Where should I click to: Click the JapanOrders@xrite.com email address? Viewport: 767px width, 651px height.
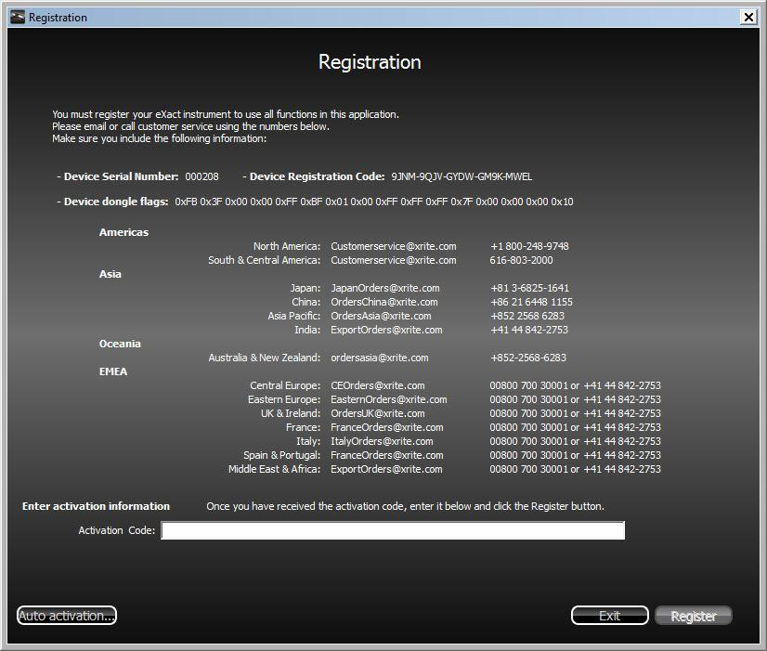(384, 288)
